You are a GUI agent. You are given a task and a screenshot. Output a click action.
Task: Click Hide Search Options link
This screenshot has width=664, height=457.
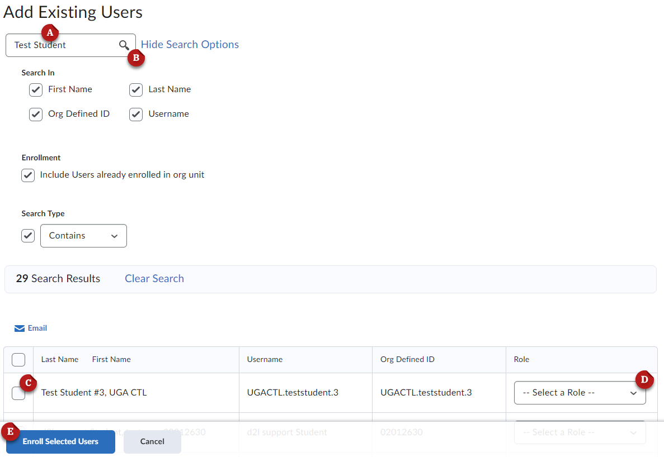(190, 45)
